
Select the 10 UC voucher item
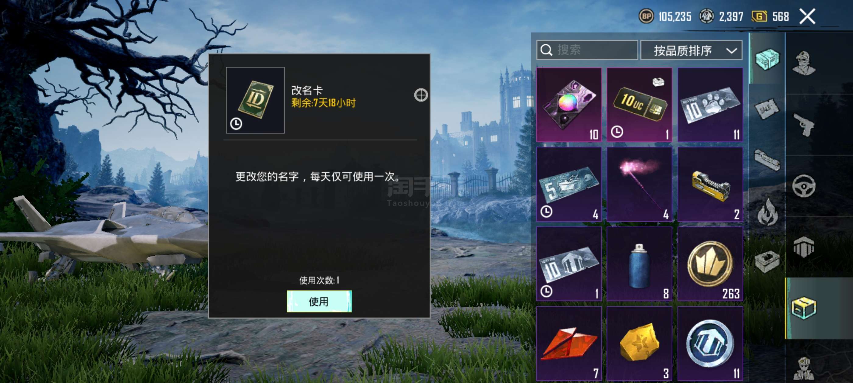click(x=639, y=105)
